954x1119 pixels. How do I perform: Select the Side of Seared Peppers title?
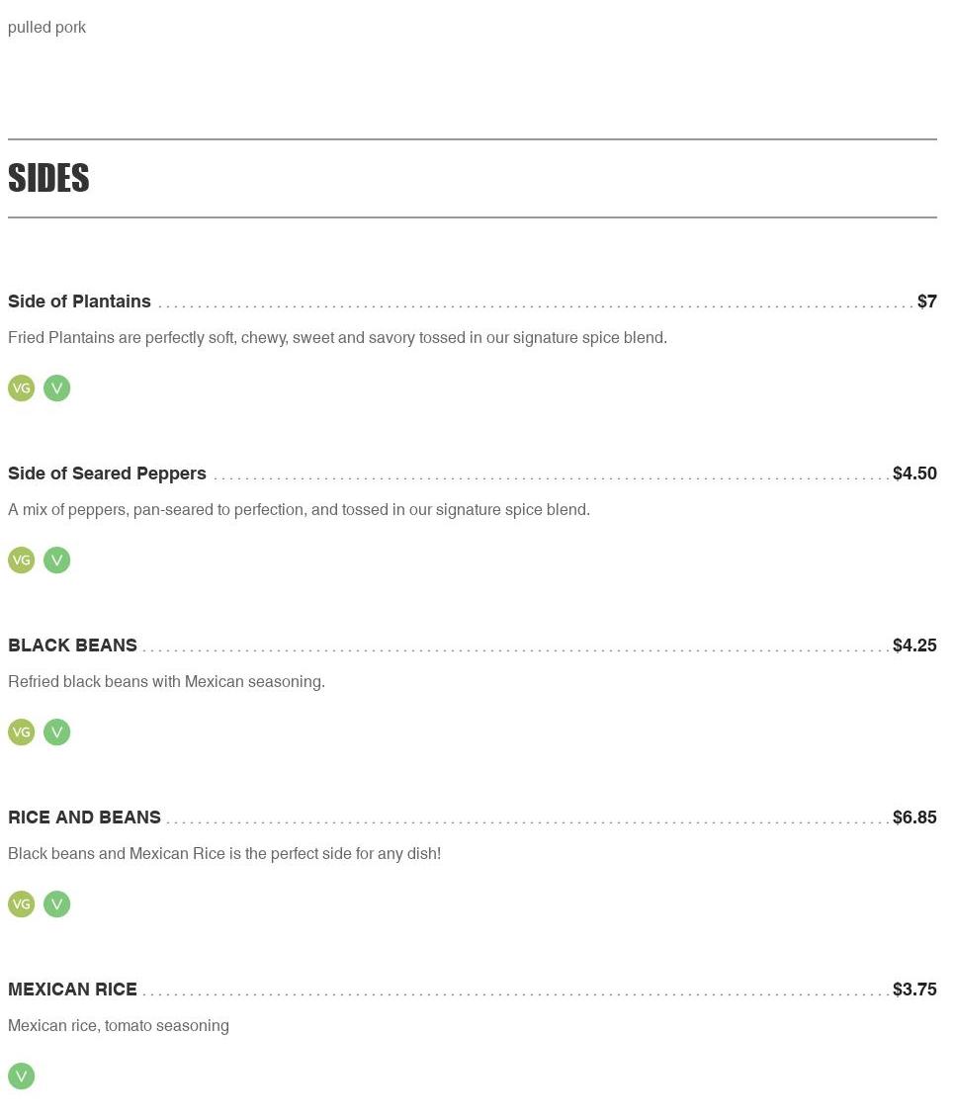(107, 473)
